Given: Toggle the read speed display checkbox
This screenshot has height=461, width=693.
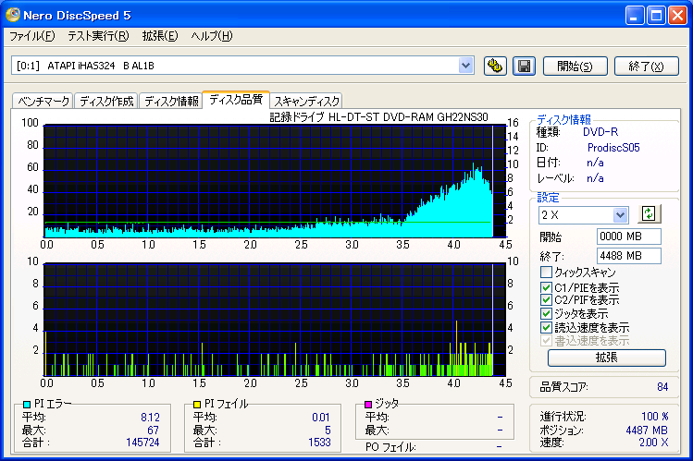Looking at the screenshot, I should click(546, 327).
